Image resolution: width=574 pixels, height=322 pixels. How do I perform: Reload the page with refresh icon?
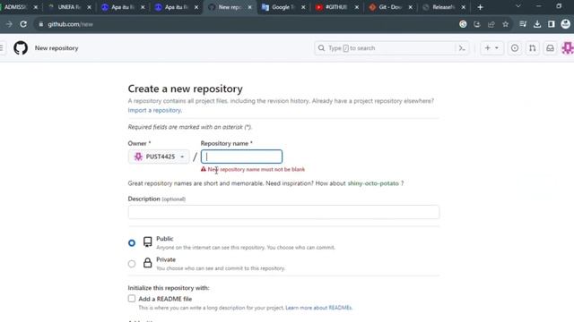23,24
